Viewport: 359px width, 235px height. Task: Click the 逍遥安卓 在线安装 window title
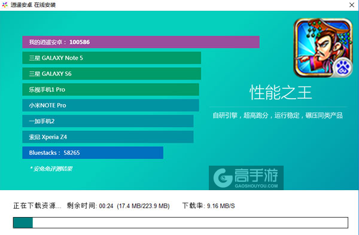[33, 5]
